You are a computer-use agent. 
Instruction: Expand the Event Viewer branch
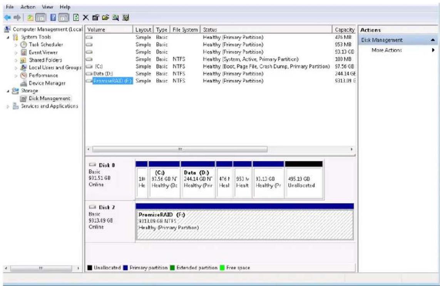pos(16,52)
